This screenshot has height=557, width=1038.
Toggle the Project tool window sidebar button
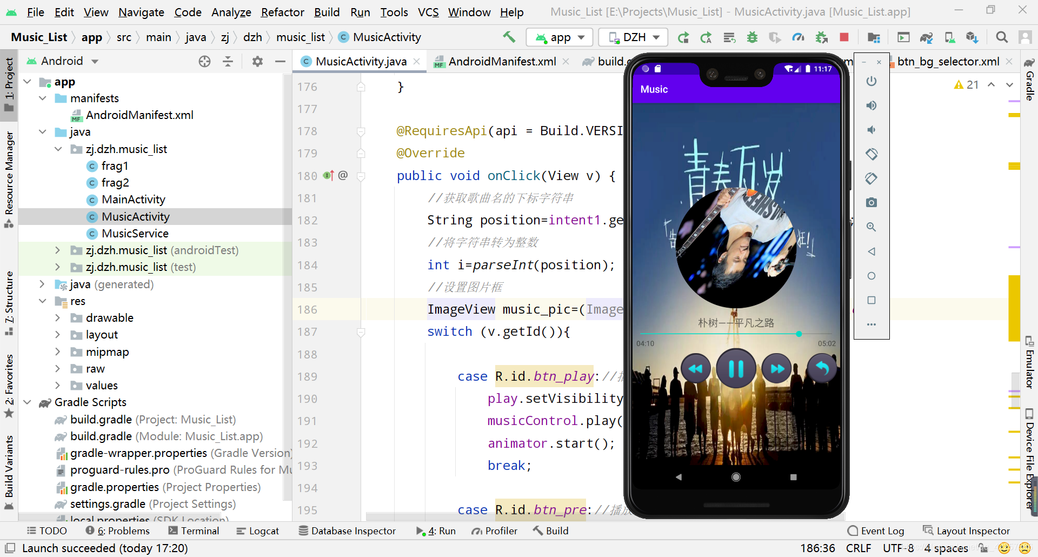[9, 84]
